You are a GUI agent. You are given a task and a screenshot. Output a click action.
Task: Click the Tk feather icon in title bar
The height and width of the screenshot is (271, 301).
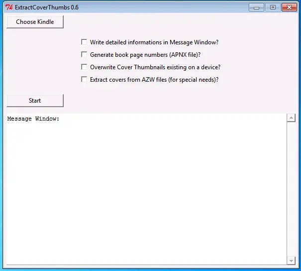pyautogui.click(x=9, y=7)
